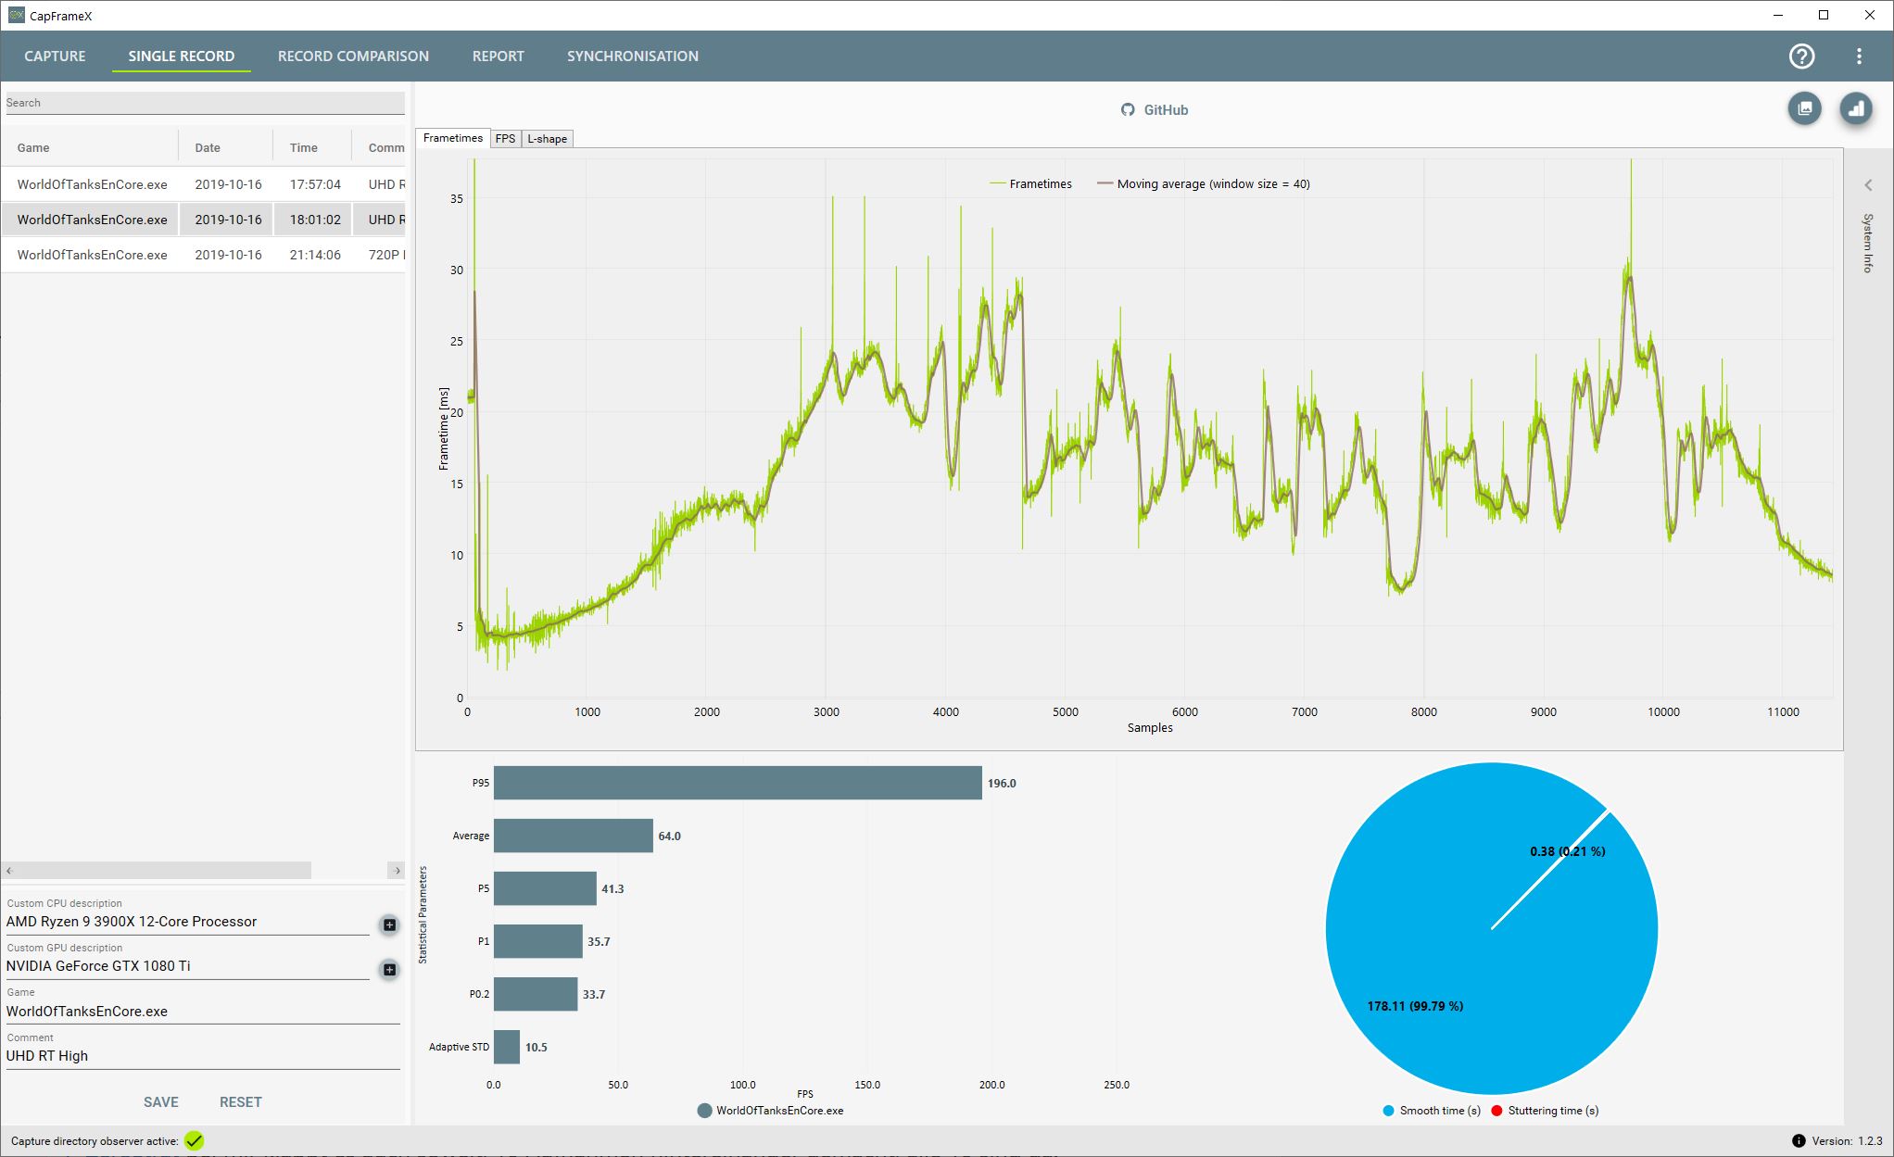Toggle Stuttering time legend entry
Image resolution: width=1894 pixels, height=1157 pixels.
pos(1544,1111)
